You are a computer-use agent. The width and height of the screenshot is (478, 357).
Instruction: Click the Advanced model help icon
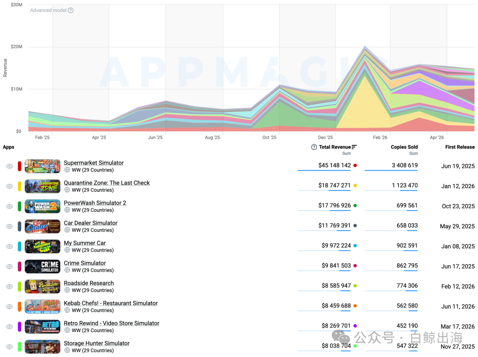point(71,10)
